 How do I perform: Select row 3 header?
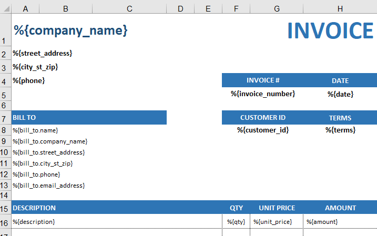(x=6, y=67)
